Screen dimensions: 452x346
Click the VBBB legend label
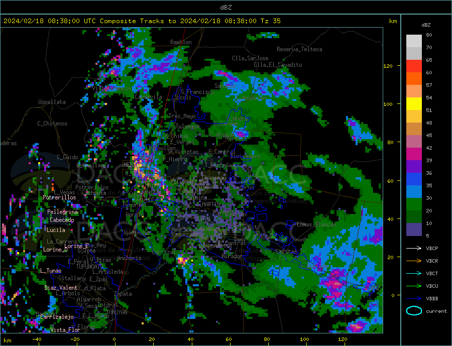(x=432, y=298)
